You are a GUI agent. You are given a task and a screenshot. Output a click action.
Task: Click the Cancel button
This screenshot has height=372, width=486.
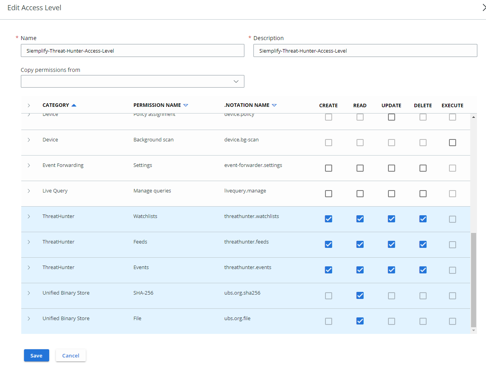(x=70, y=355)
